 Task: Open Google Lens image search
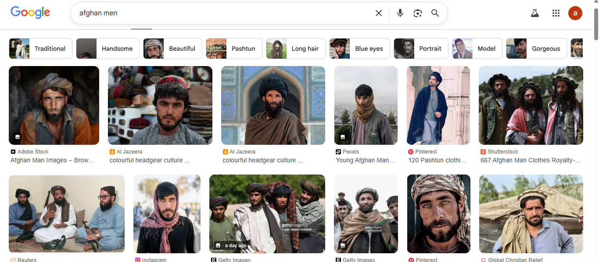point(417,13)
